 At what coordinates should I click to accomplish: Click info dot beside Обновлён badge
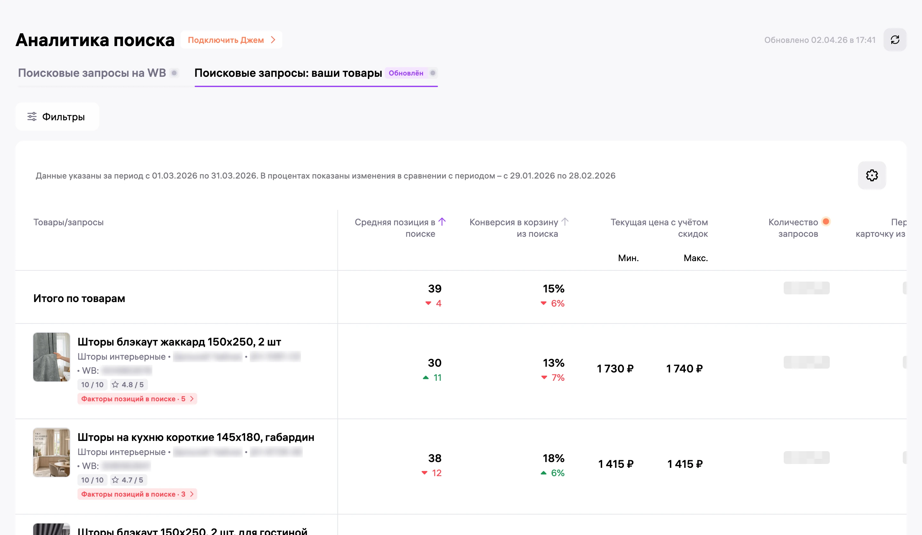click(433, 73)
